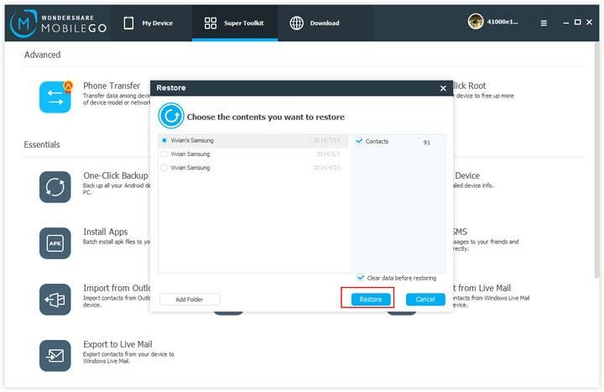Toggle Clear data before restoring checkbox

pos(360,278)
